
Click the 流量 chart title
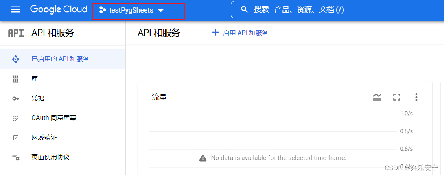159,98
